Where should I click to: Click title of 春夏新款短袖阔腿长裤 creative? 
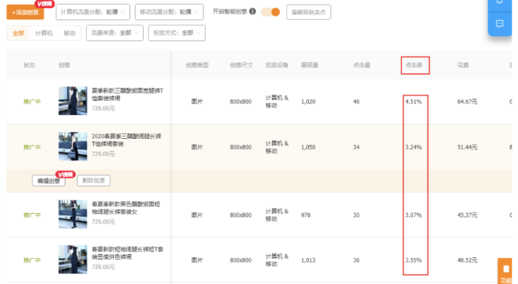[127, 253]
